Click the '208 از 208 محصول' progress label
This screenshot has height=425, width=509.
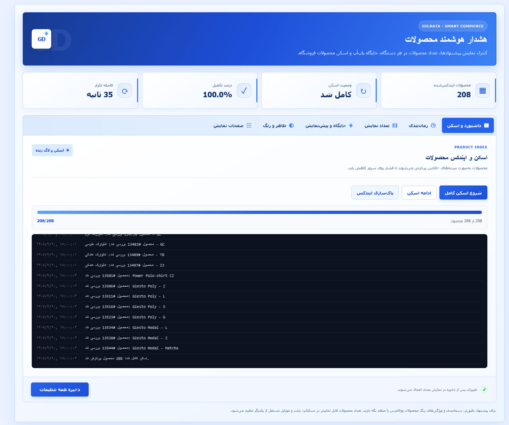466,221
